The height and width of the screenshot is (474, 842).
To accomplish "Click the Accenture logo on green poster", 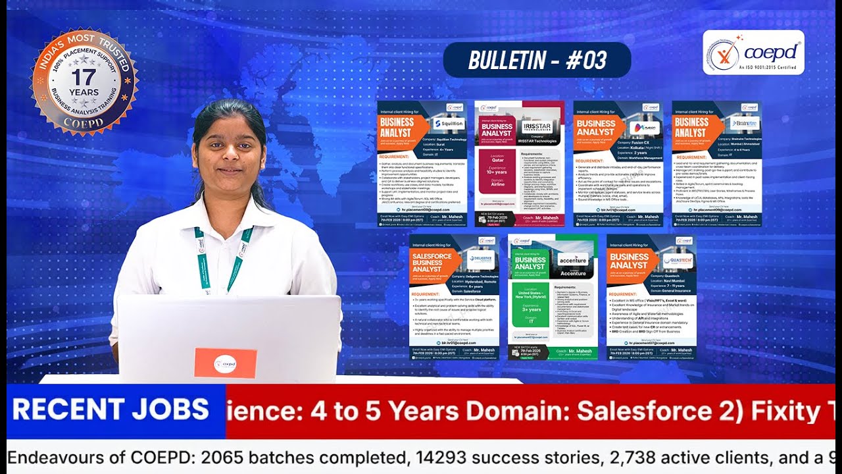I will [x=573, y=260].
